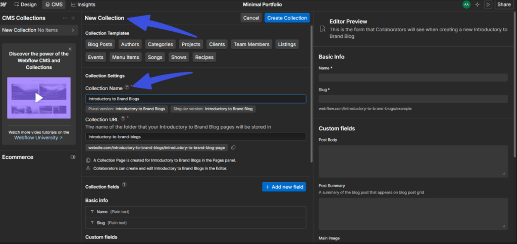Select the Blog Posts template
Screen dimensions: 517x244
pos(100,44)
